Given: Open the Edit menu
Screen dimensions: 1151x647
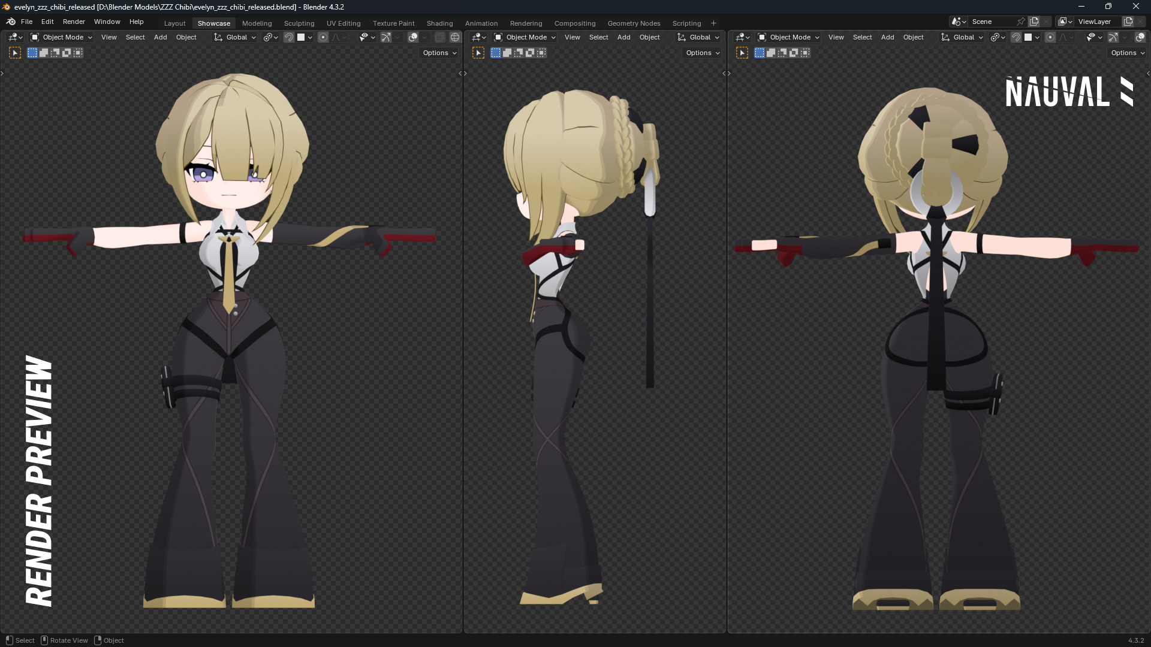Looking at the screenshot, I should click(47, 22).
